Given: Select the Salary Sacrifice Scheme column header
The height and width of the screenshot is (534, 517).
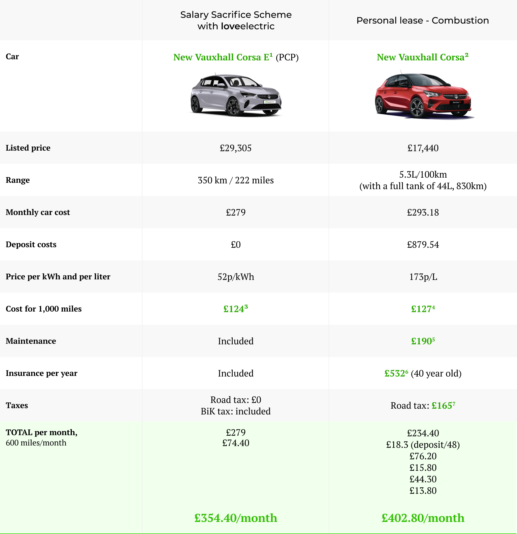Looking at the screenshot, I should [x=236, y=20].
